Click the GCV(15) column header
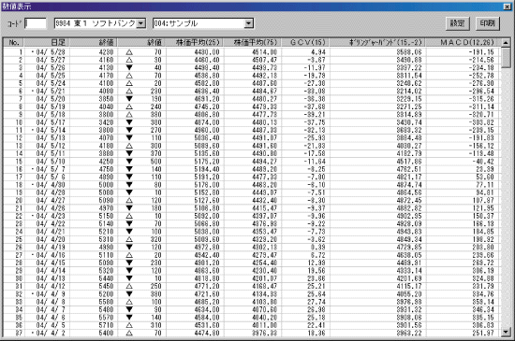515x341 pixels. coord(305,43)
